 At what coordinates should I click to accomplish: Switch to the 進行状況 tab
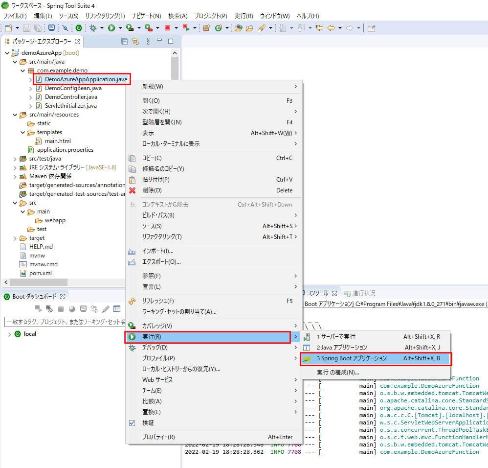(x=360, y=293)
